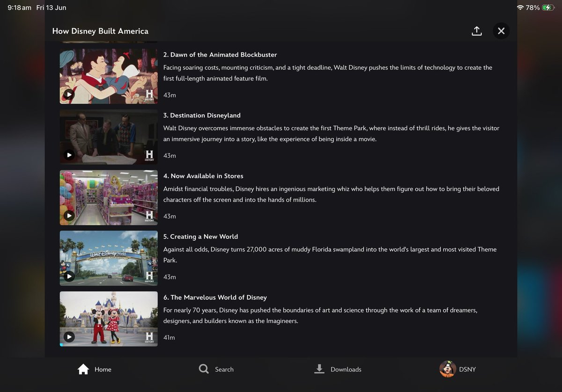Tap the 9:18 am clock in the status bar
This screenshot has height=392, width=562.
19,7
